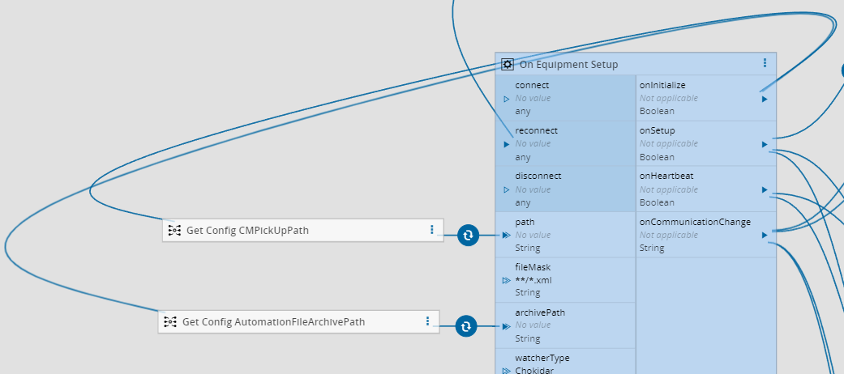Viewport: 844px width, 374px height.
Task: Click the disconnect input port arrow
Action: pos(506,189)
